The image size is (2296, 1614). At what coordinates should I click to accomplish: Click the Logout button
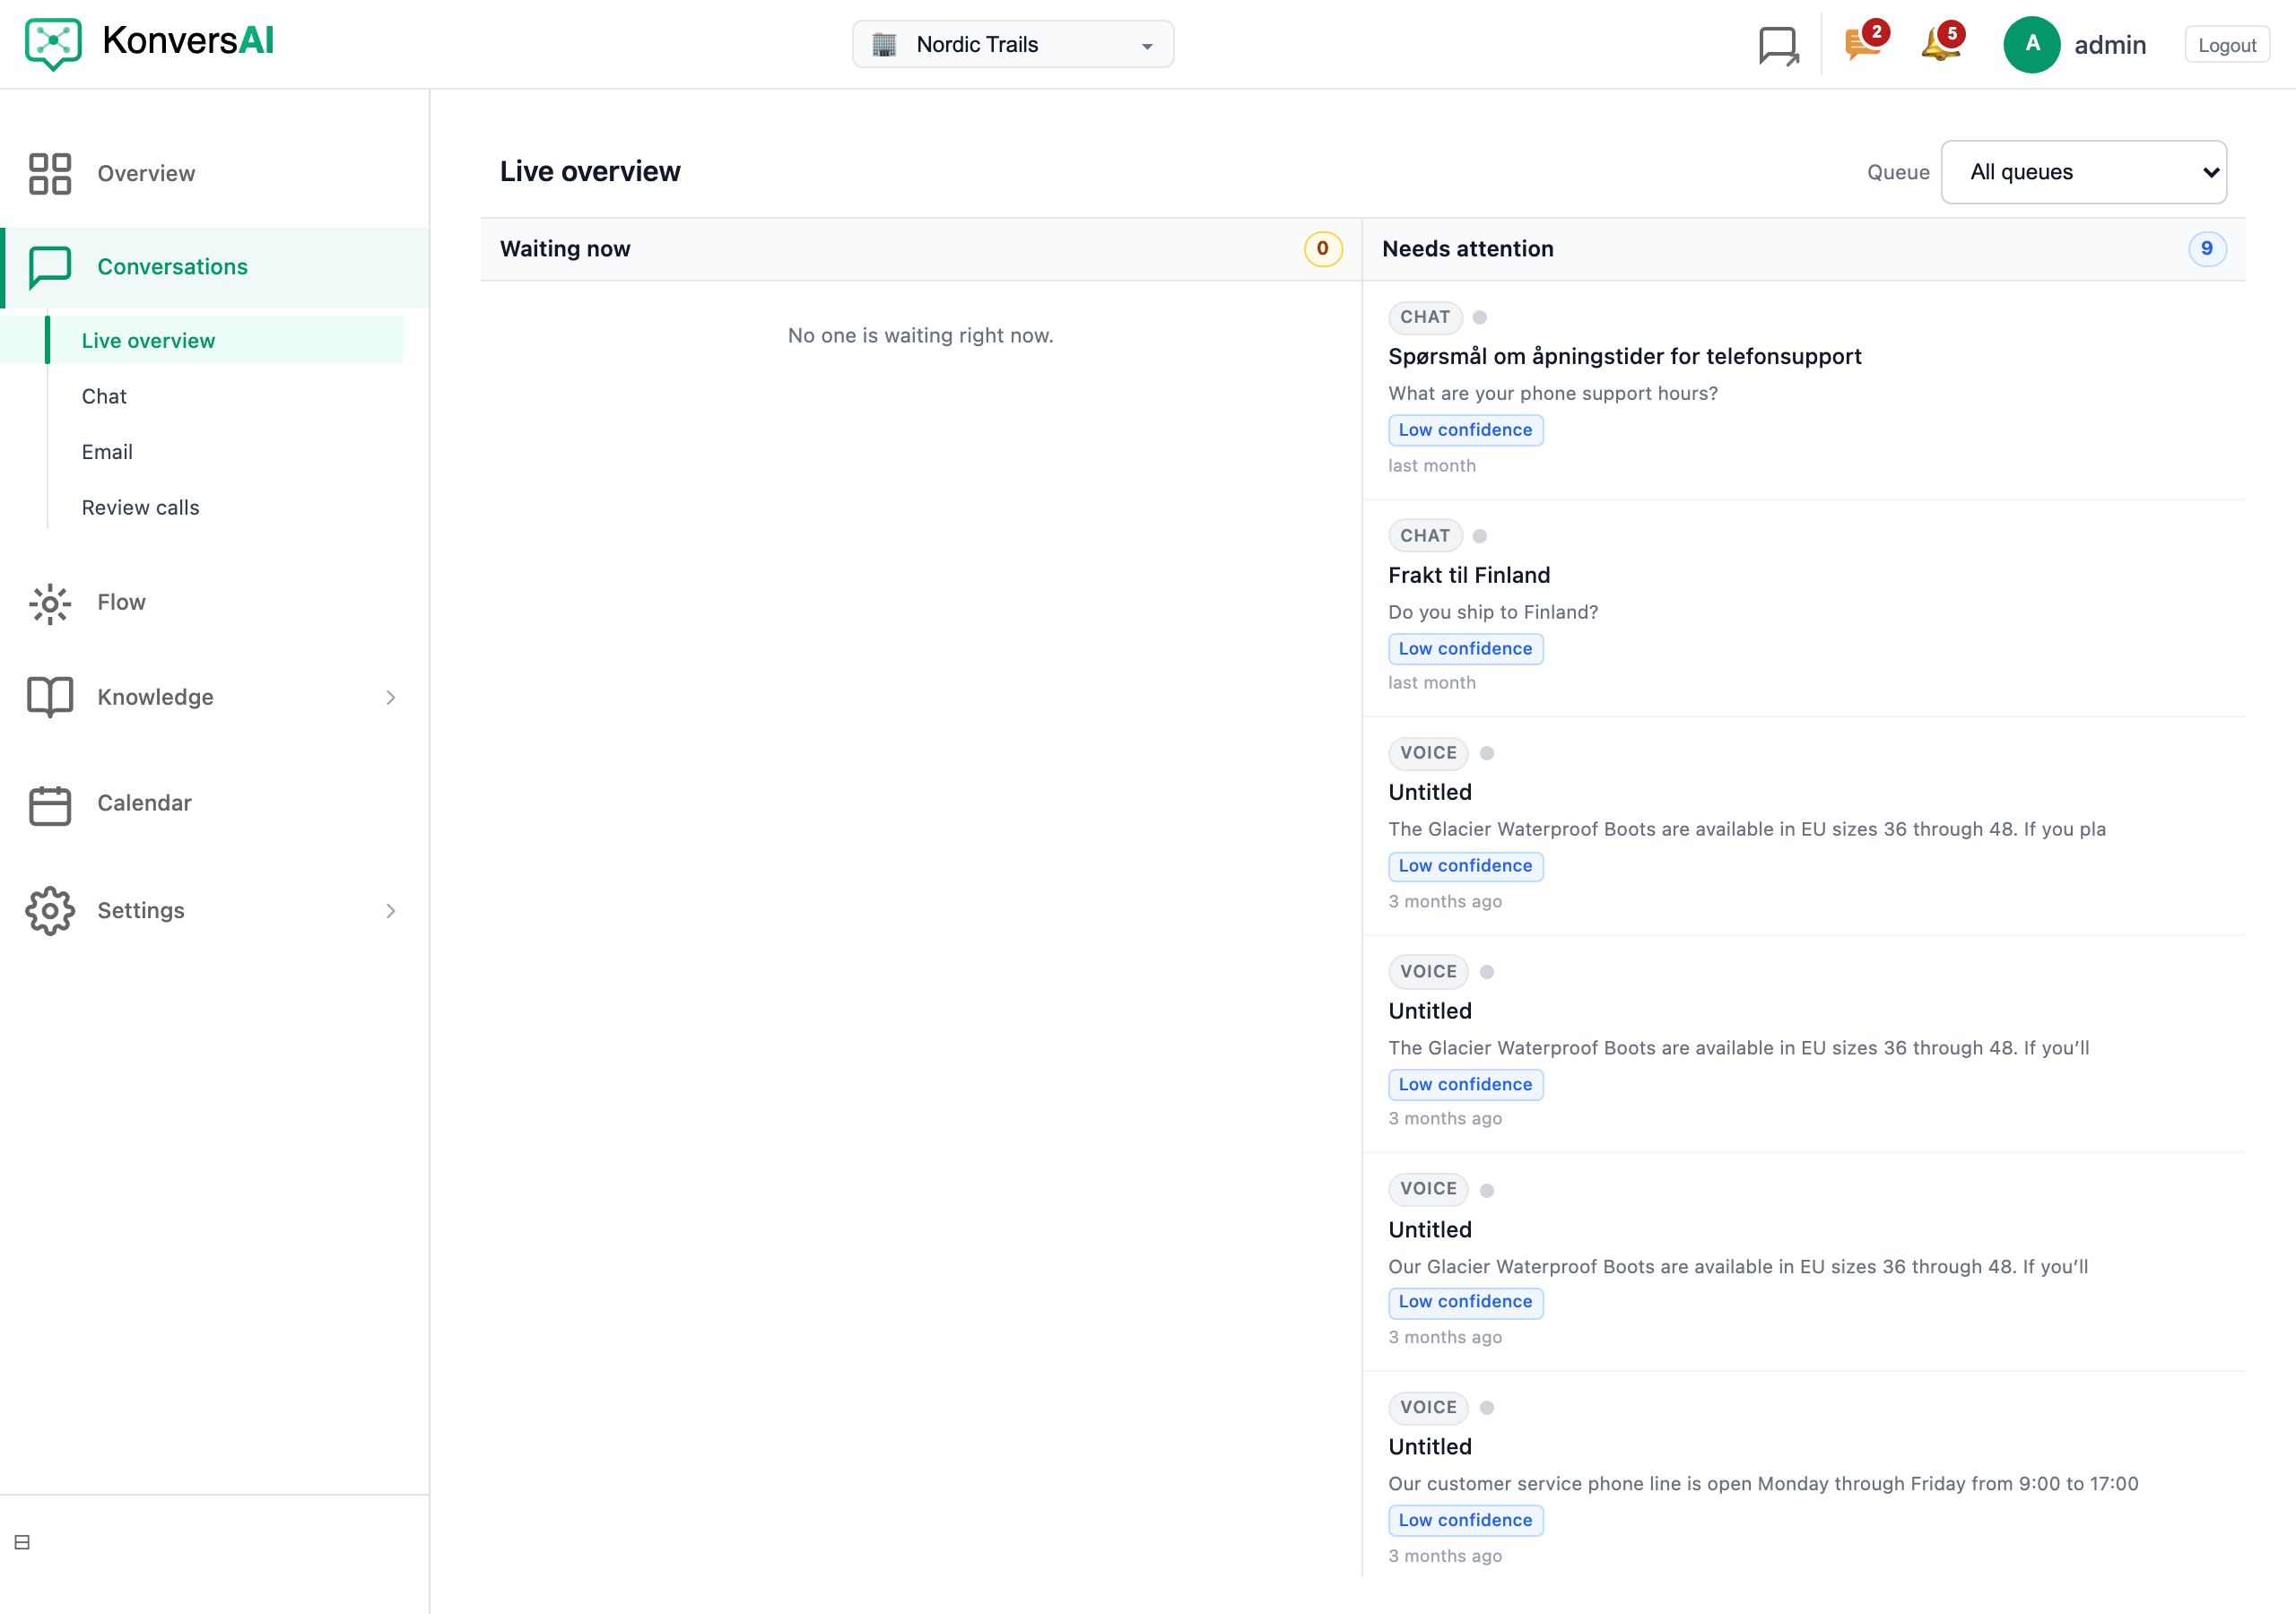click(x=2227, y=45)
